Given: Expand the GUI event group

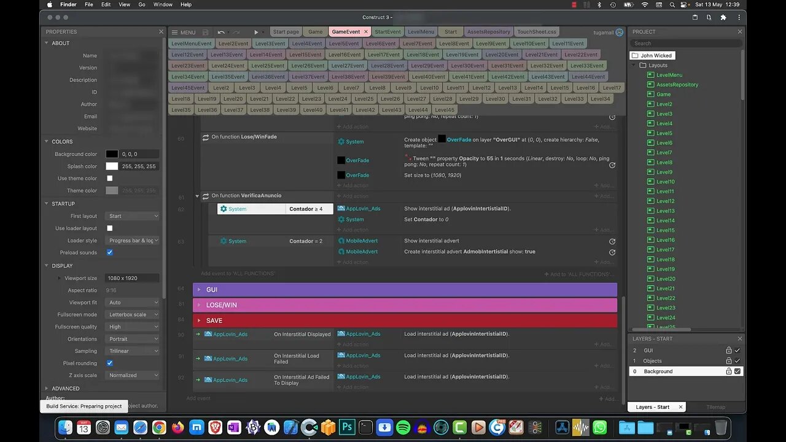Looking at the screenshot, I should point(199,290).
